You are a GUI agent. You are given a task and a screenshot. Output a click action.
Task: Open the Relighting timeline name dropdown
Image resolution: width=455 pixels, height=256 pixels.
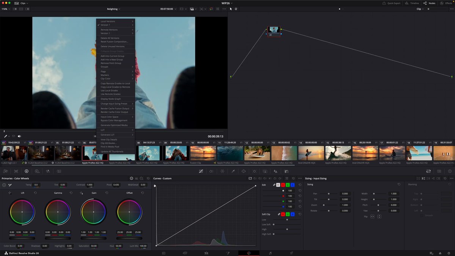tap(114, 9)
